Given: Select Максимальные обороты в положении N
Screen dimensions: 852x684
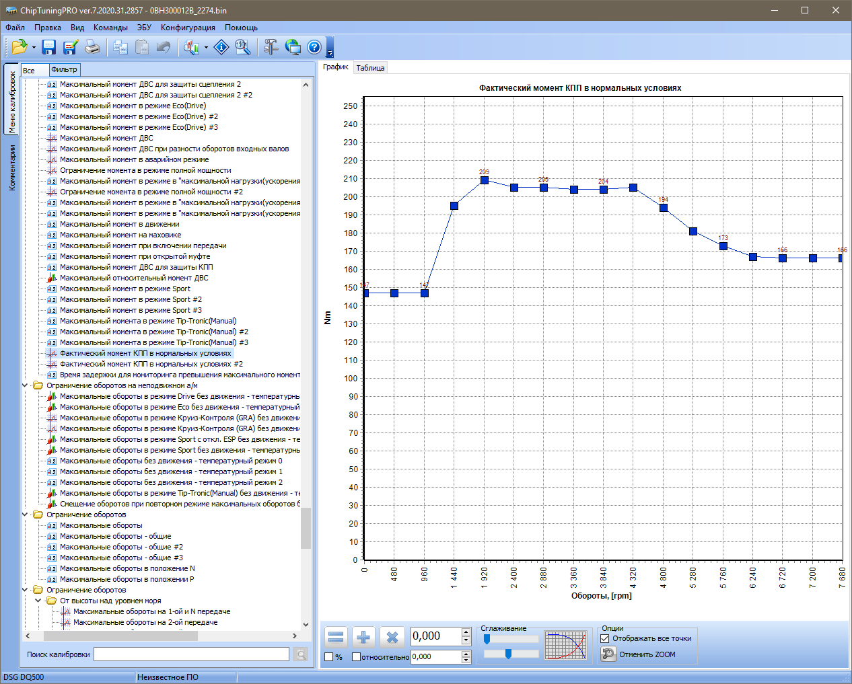Looking at the screenshot, I should click(127, 568).
